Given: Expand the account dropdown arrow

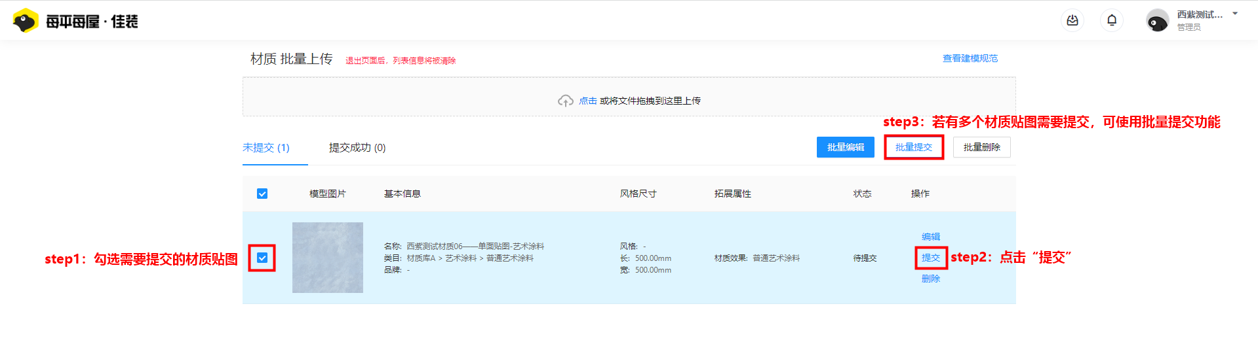Looking at the screenshot, I should (1235, 14).
